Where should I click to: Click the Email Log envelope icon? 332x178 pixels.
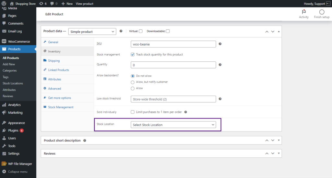pos(4,31)
